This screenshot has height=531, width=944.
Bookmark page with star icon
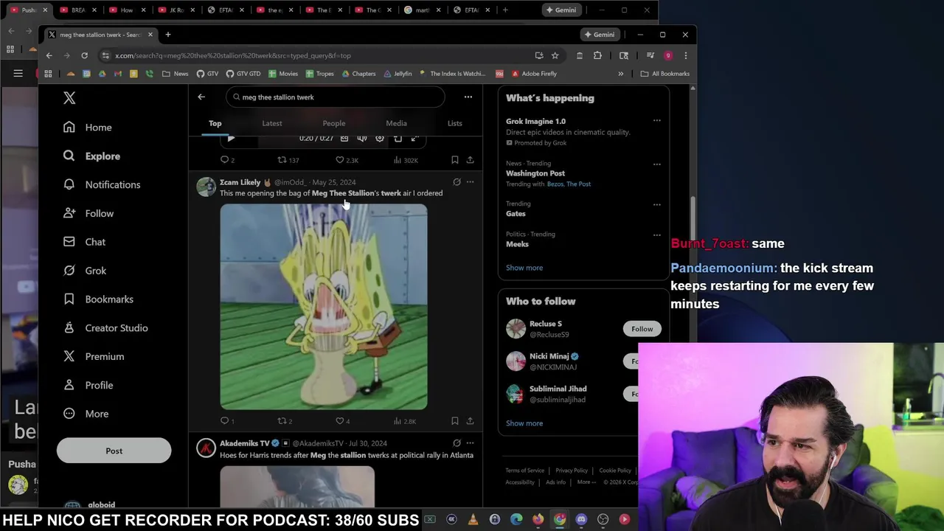click(x=555, y=55)
